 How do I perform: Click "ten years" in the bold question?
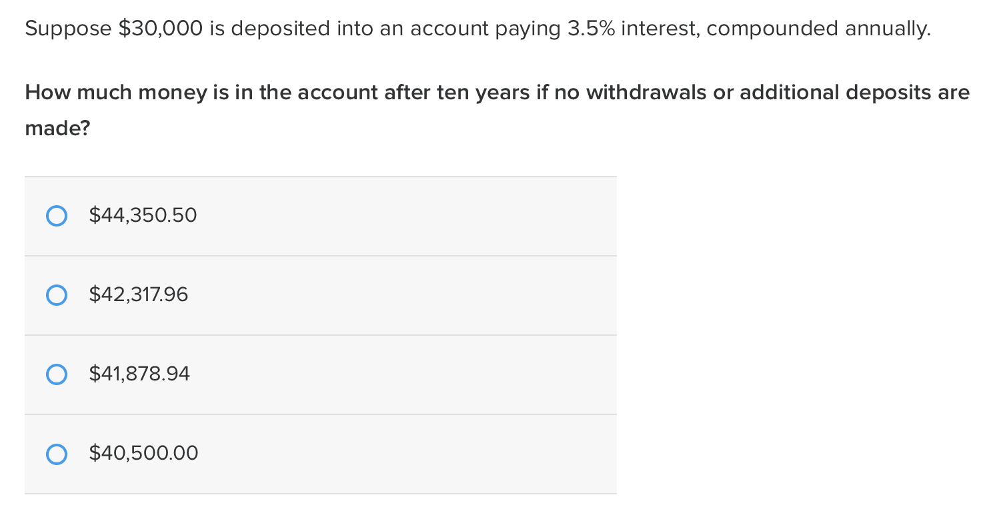(484, 93)
